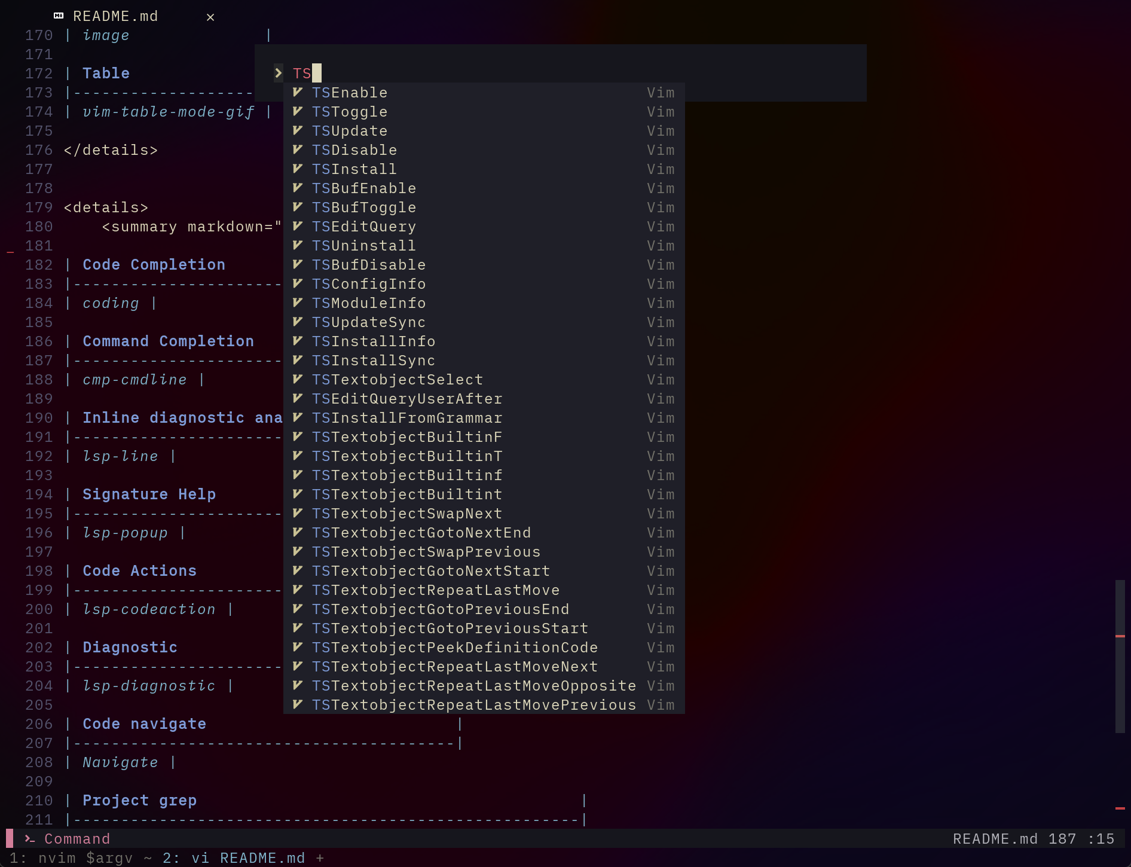The image size is (1131, 867).
Task: Pick TSModuleInfo in the popup menu
Action: point(484,303)
